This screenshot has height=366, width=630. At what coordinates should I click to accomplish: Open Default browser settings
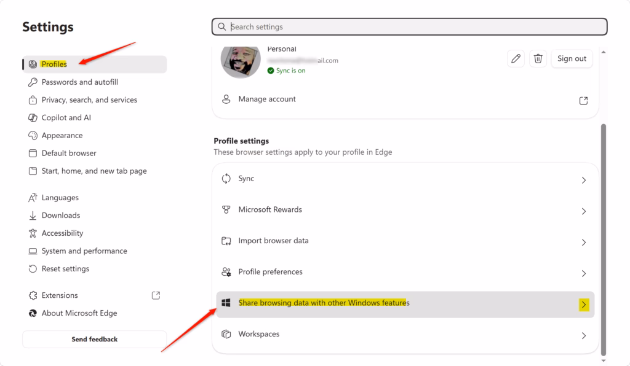pyautogui.click(x=94, y=153)
